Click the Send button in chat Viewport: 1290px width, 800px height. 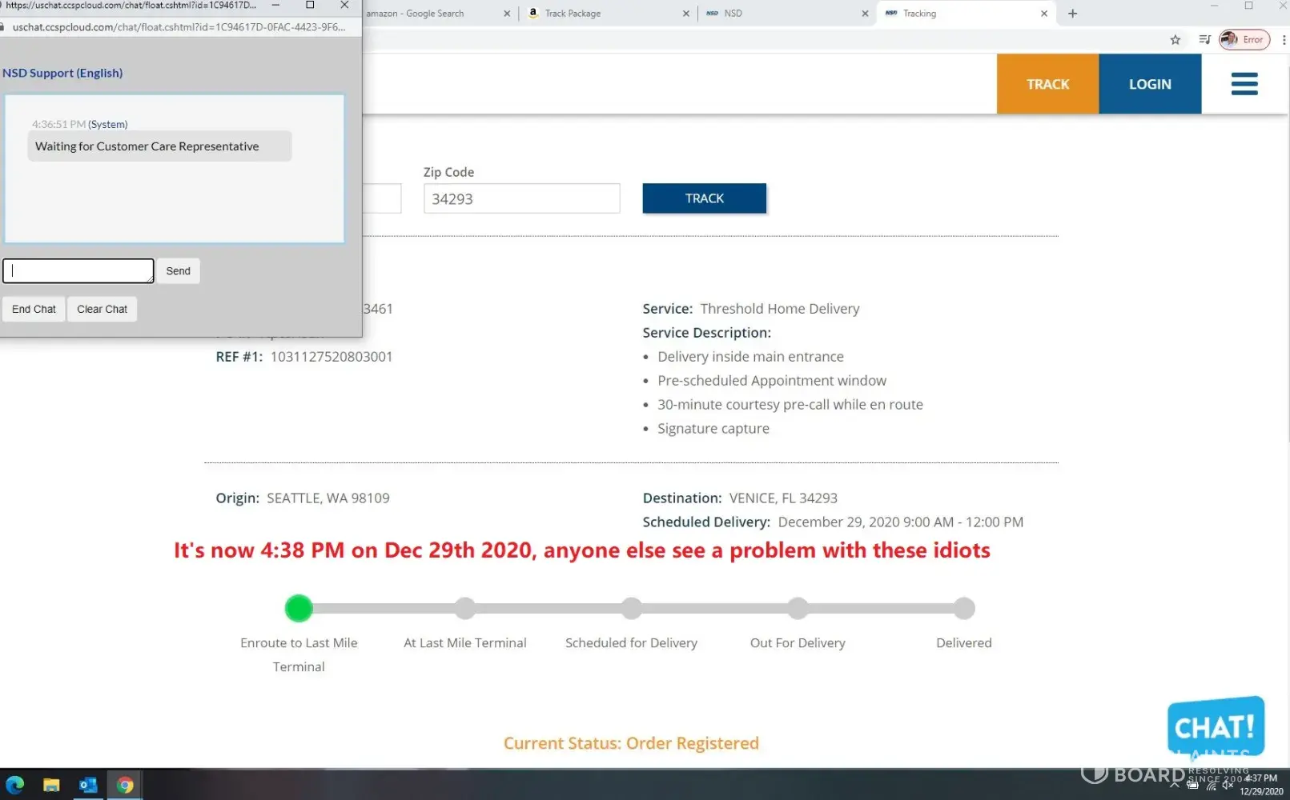(178, 271)
